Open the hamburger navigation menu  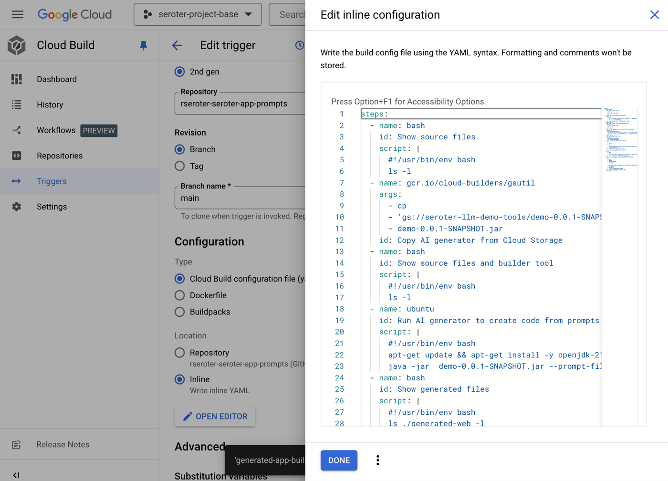point(18,14)
